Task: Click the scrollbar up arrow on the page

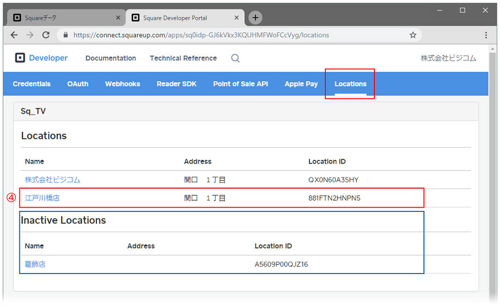Action: pyautogui.click(x=492, y=49)
